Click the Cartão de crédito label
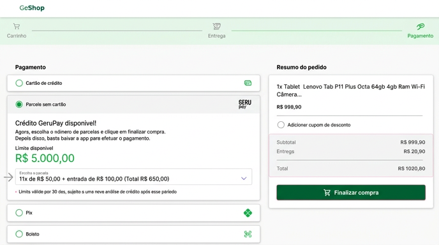439x245 pixels. (x=44, y=83)
